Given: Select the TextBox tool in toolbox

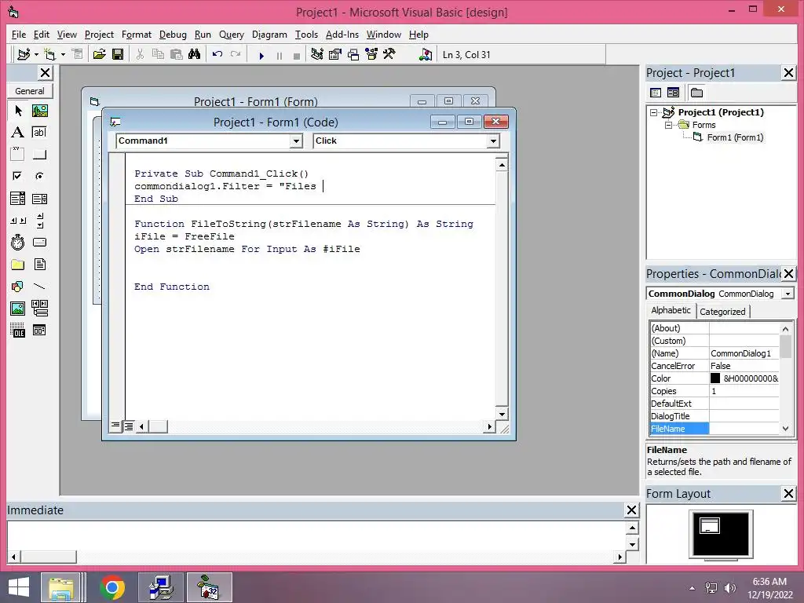Looking at the screenshot, I should pos(39,132).
